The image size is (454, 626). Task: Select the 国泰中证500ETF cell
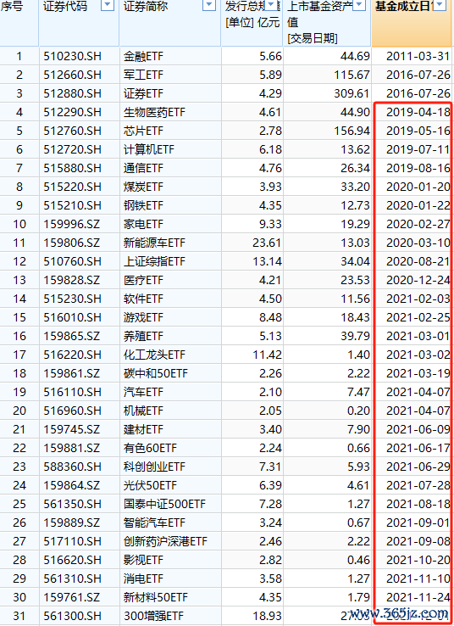(170, 504)
